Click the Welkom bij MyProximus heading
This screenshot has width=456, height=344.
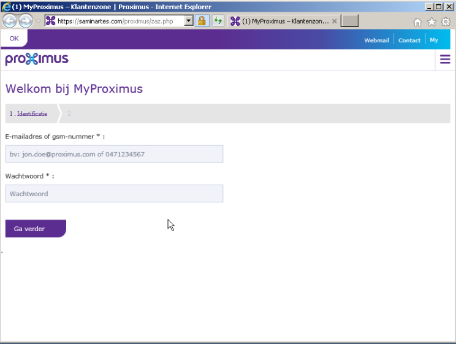pos(74,89)
